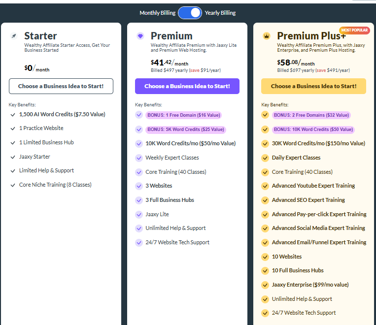Click purple check beside 5K Word Credits bonus
The width and height of the screenshot is (376, 325).
click(139, 130)
